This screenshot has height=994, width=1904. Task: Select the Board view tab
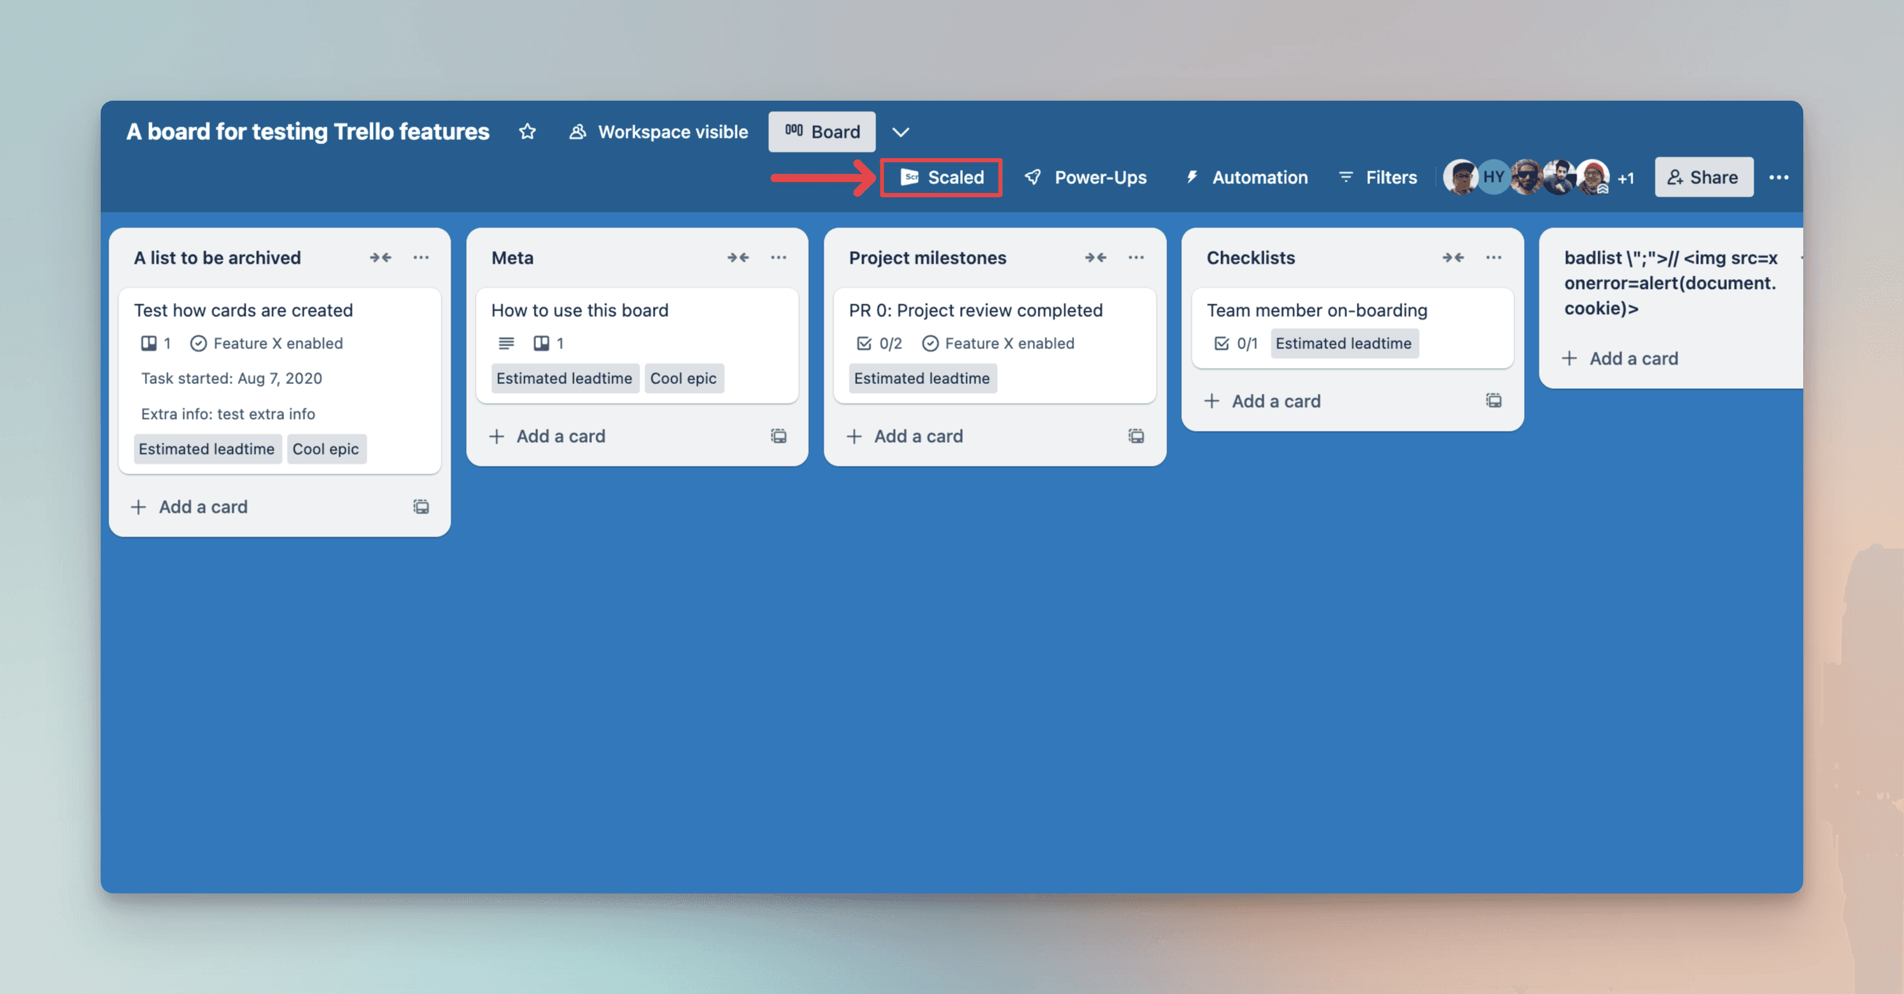822,132
